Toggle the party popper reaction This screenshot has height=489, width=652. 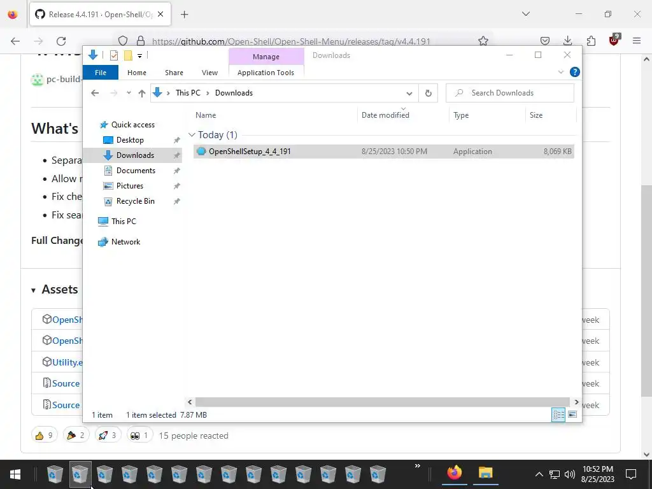[x=76, y=436]
